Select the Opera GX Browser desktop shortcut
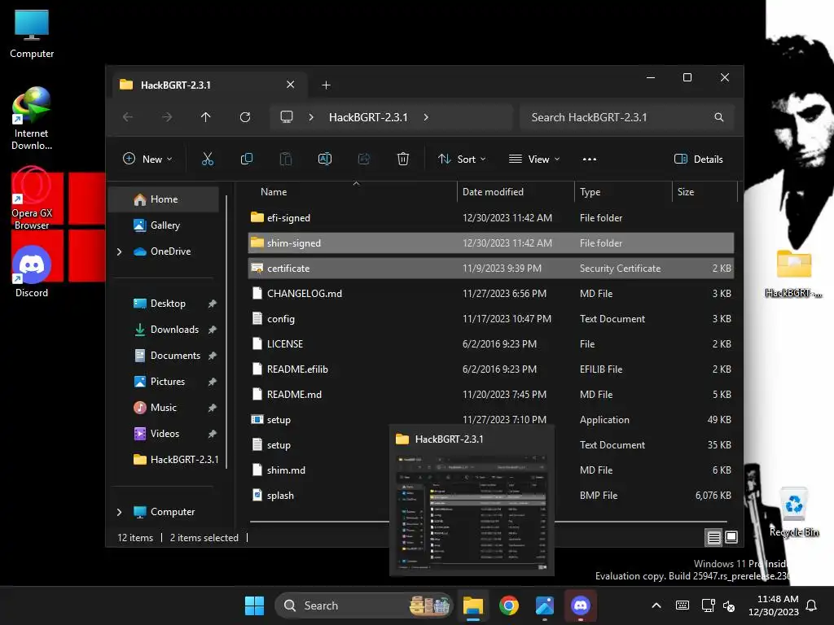 32,199
